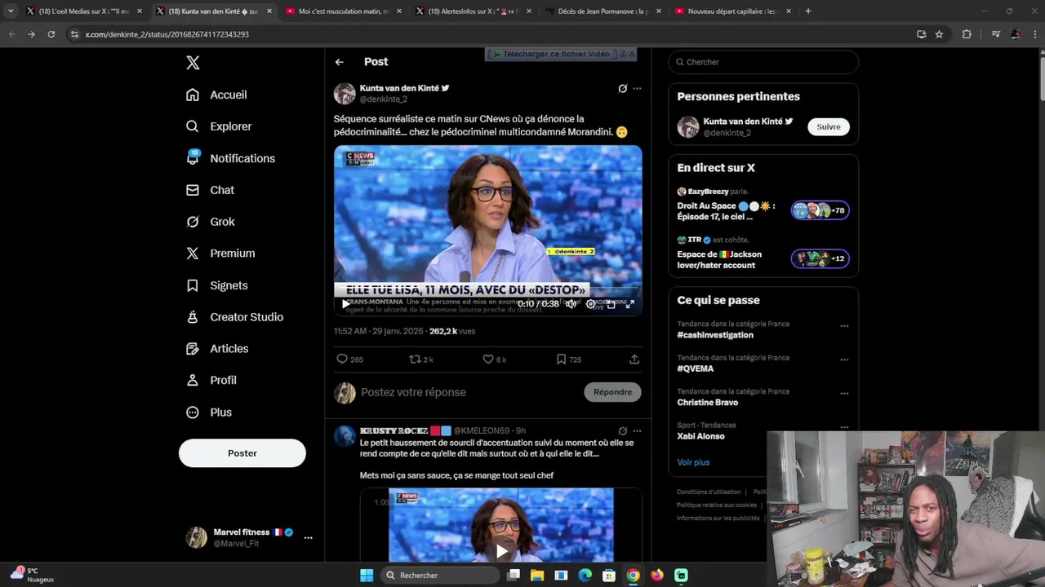Open Notifications in the sidebar
The image size is (1045, 587).
230,158
